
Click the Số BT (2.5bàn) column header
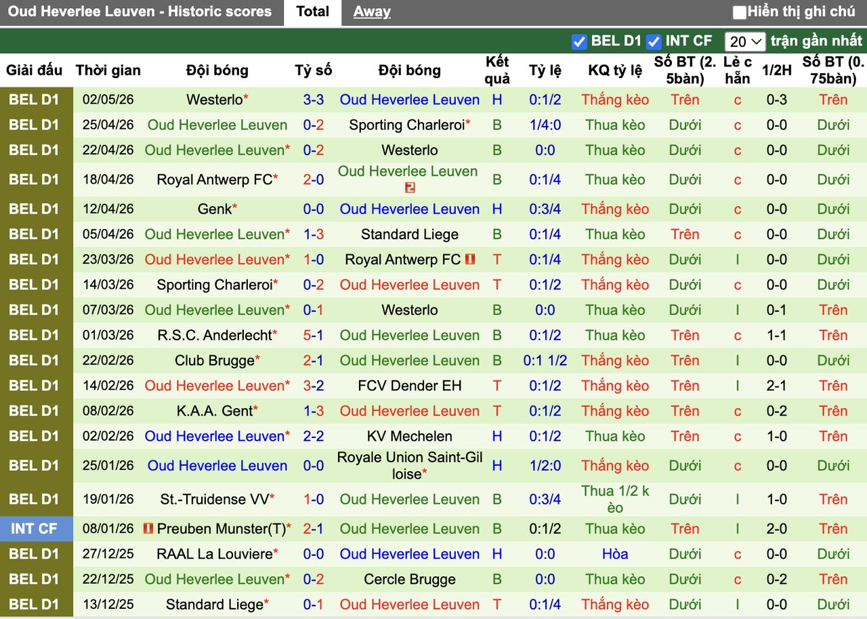point(685,71)
